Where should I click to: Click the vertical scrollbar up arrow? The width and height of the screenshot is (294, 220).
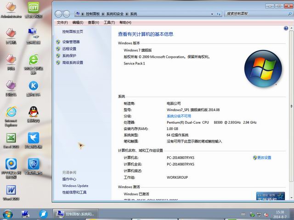(x=291, y=28)
